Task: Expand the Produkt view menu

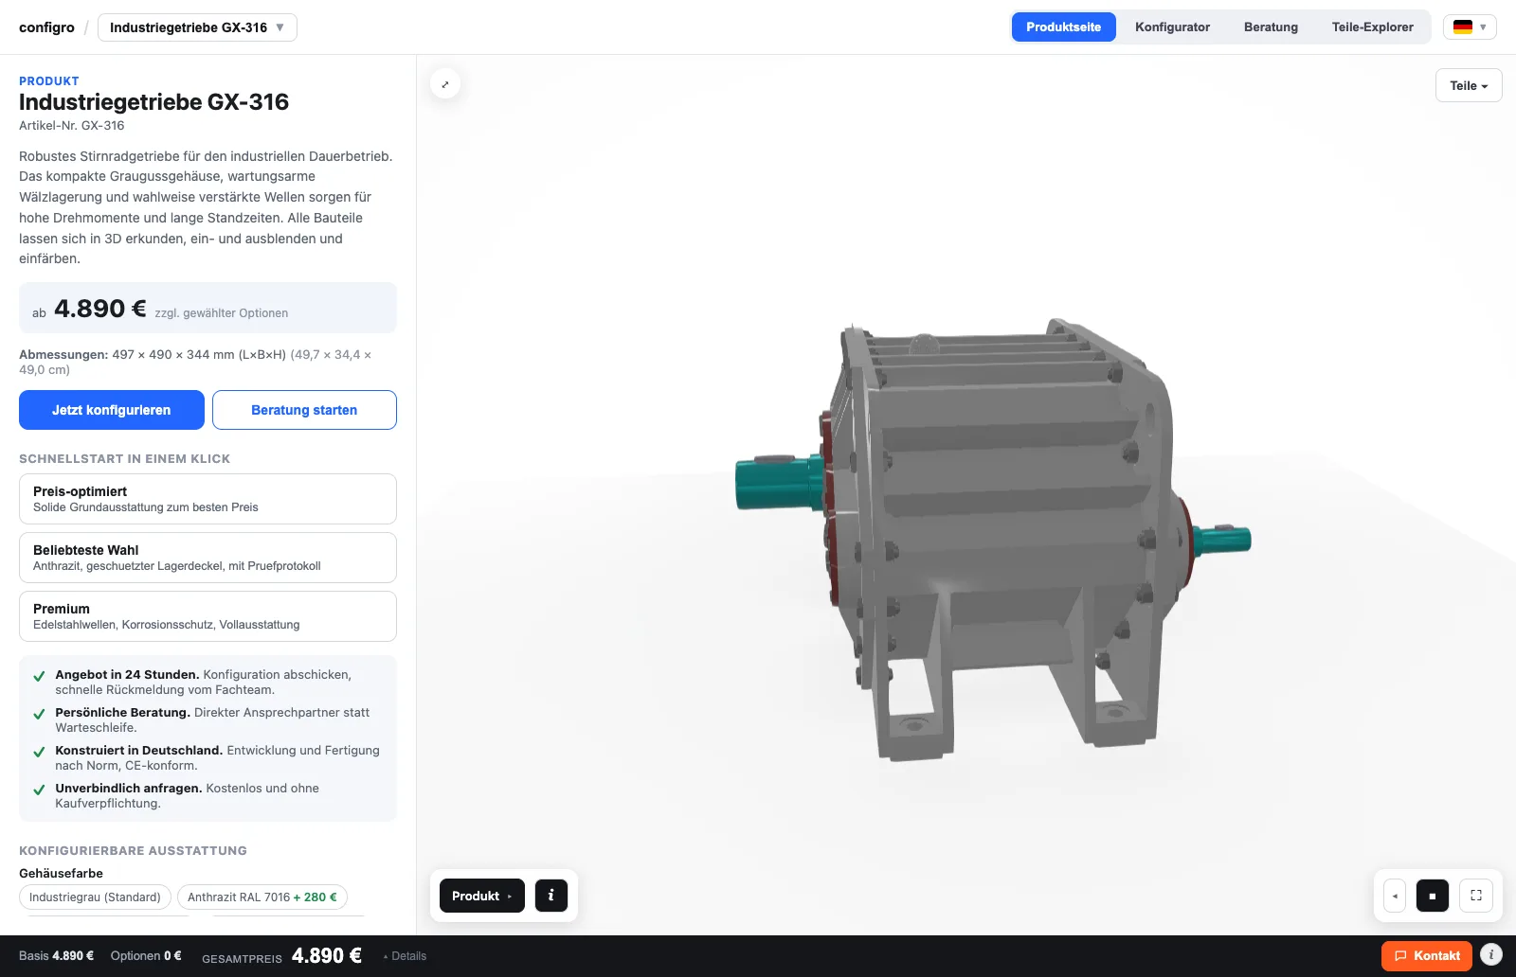Action: pos(481,896)
